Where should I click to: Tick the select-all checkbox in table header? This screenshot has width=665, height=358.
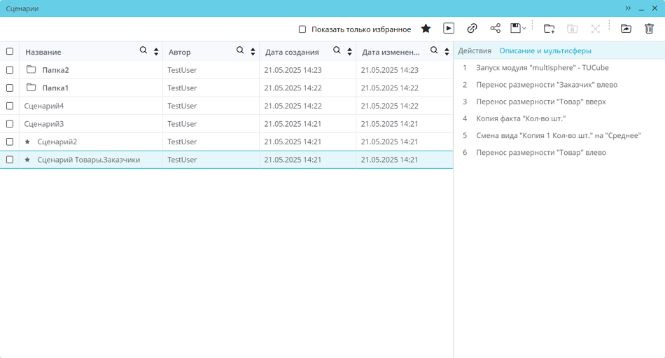tap(10, 52)
